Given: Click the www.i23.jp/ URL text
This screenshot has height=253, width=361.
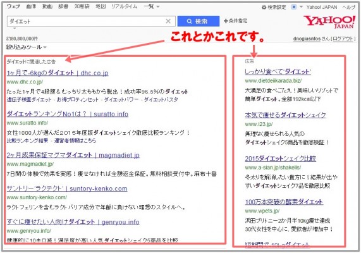Looking at the screenshot, I should [x=259, y=124].
